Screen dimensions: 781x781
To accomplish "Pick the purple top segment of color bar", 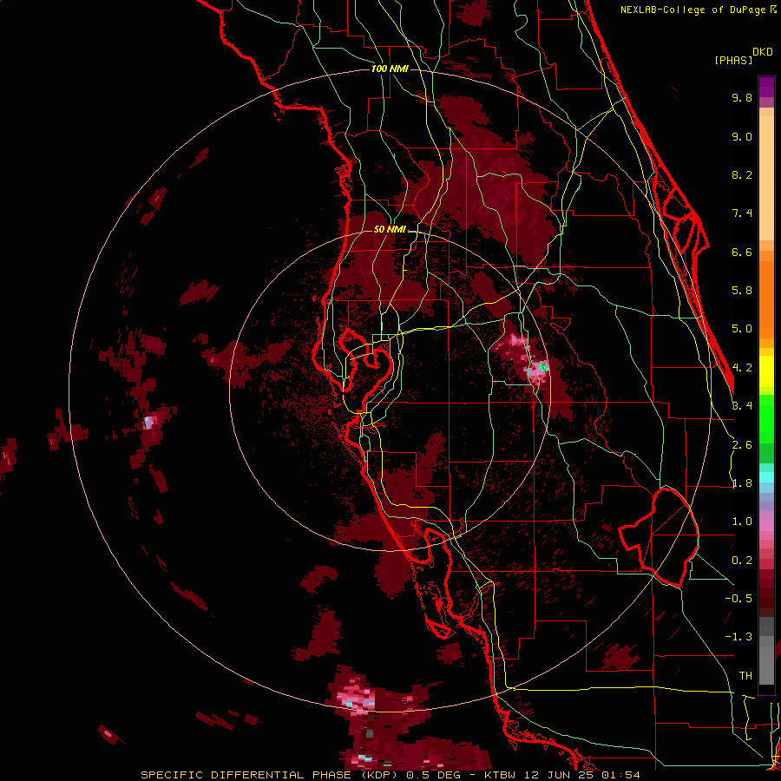I will [766, 87].
